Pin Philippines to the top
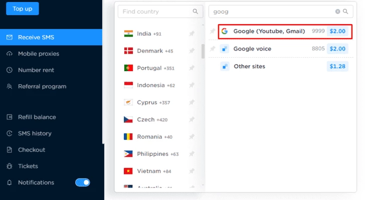Image resolution: width=366 pixels, height=200 pixels. (x=192, y=154)
